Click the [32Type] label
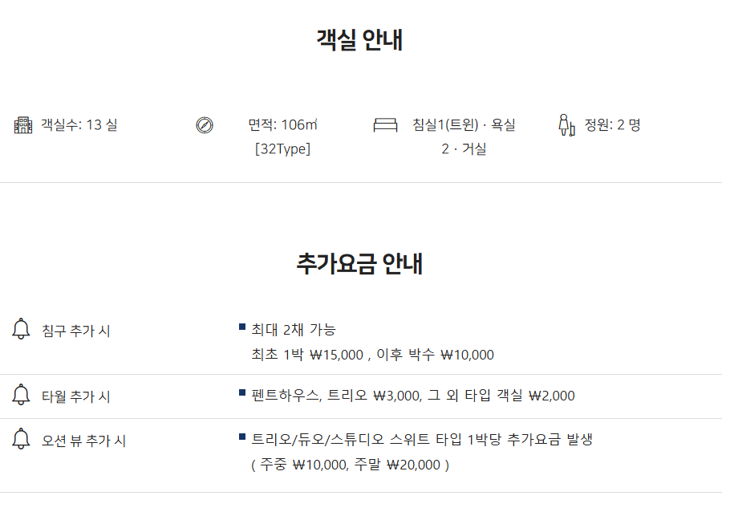 282,149
